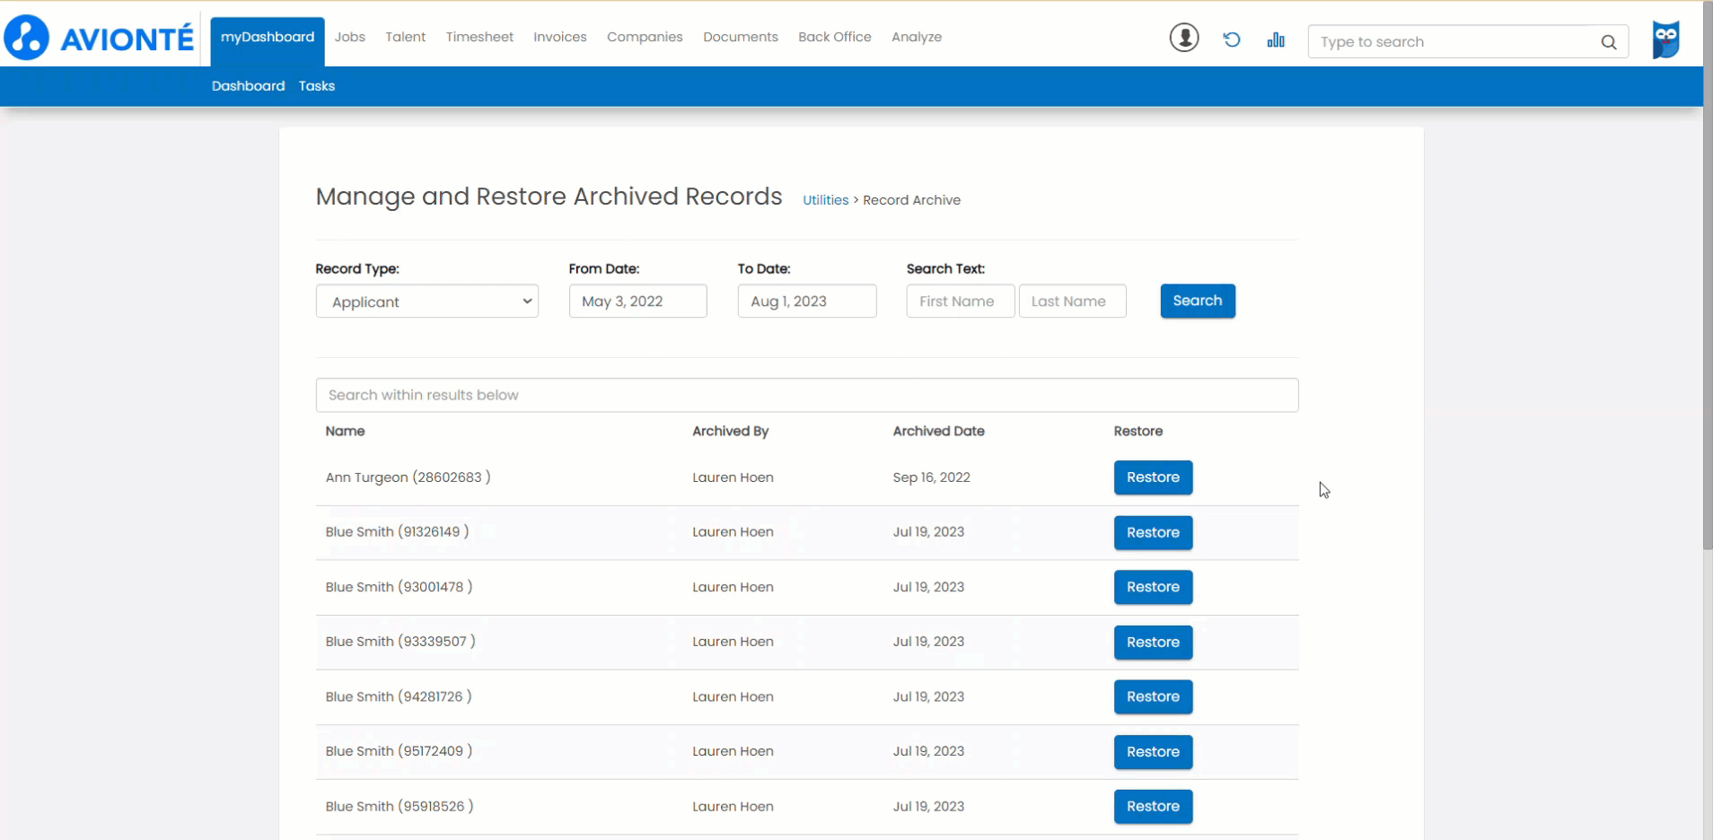Click the refresh history icon

click(x=1232, y=39)
